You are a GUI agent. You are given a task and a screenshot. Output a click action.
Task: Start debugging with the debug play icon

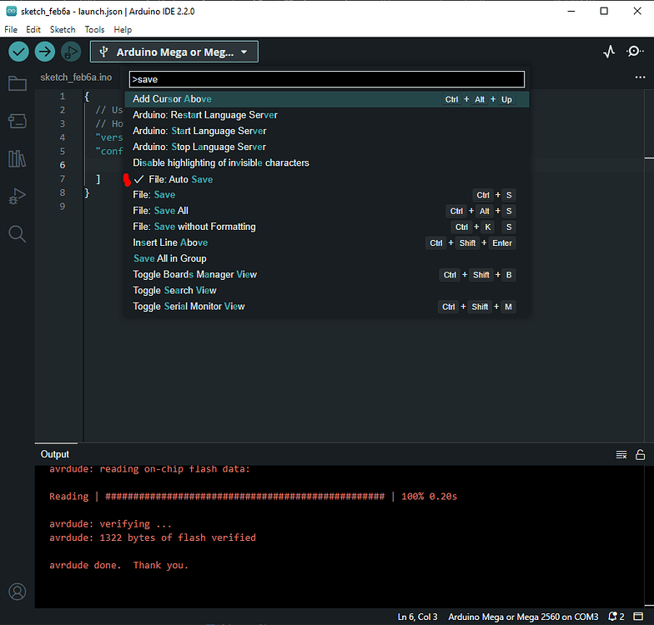coord(71,52)
